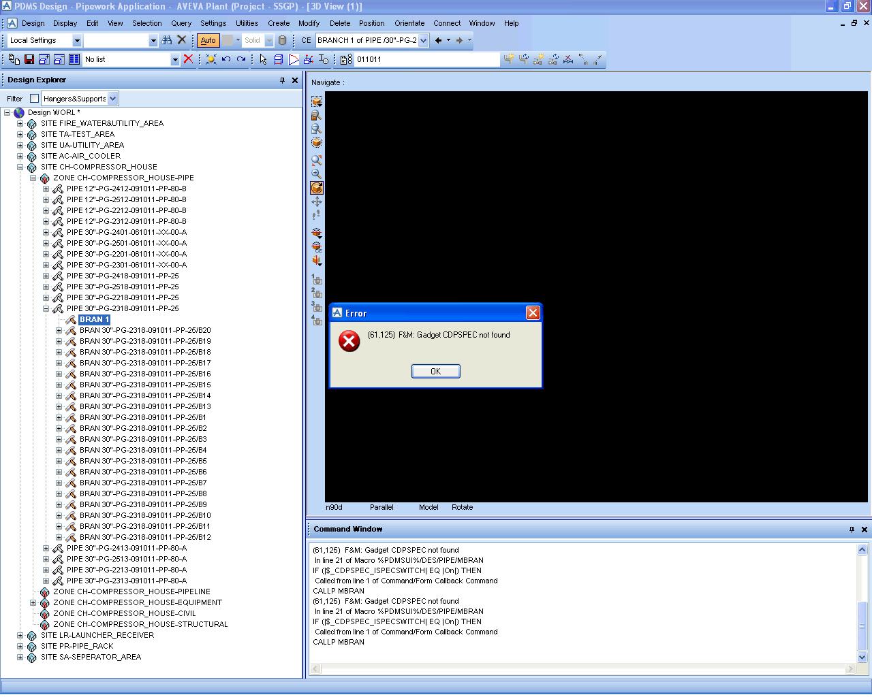
Task: Click the walk footprints icon in 3D view
Action: pos(317,215)
